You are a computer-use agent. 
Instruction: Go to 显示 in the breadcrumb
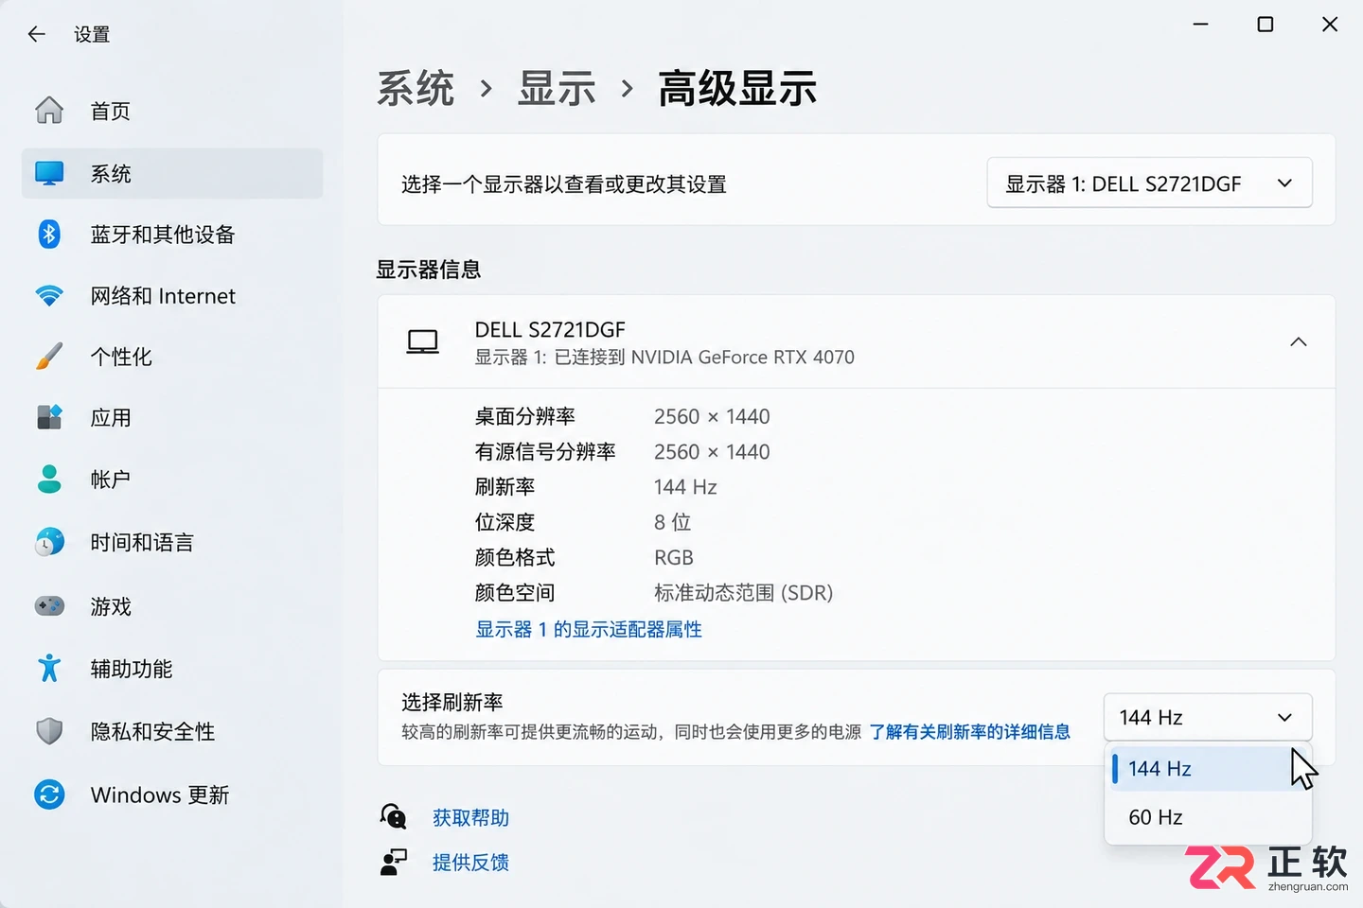557,89
